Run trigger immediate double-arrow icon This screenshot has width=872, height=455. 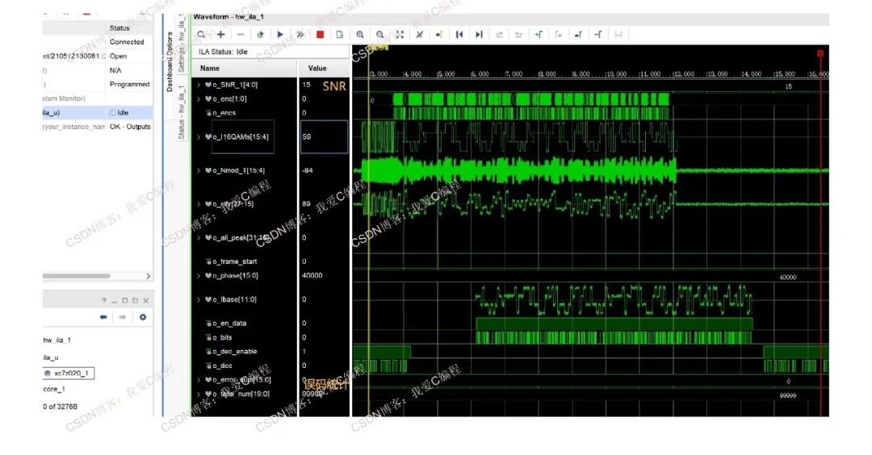(300, 35)
